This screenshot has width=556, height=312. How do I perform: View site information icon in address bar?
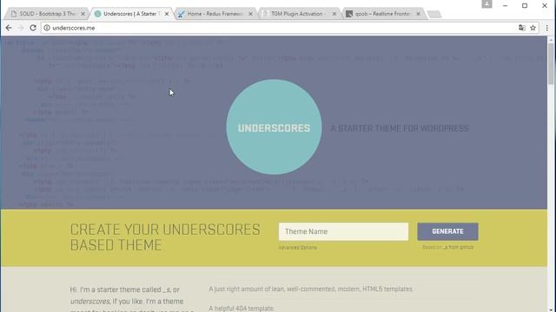click(x=47, y=28)
